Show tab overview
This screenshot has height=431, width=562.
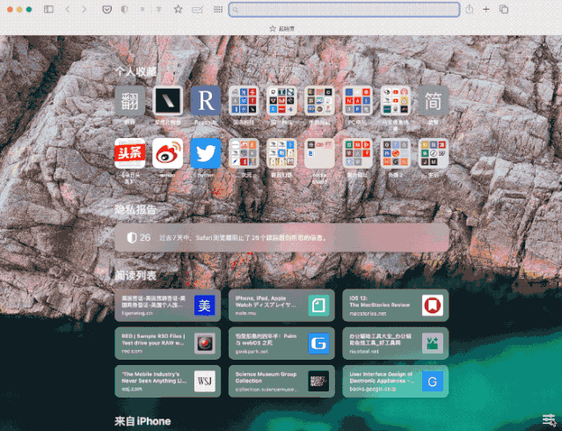(x=504, y=9)
